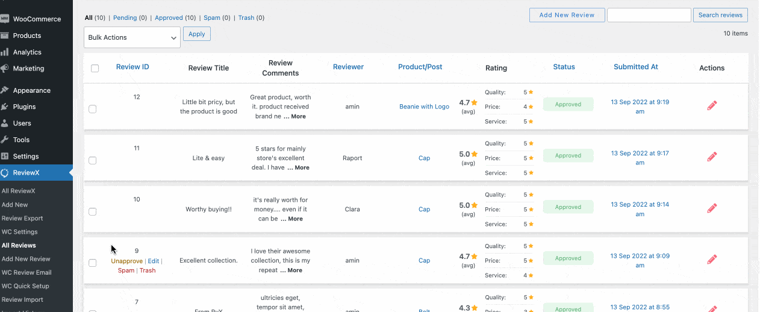This screenshot has height=312, width=760.
Task: Unapprove review 9 via the row action link
Action: 126,261
